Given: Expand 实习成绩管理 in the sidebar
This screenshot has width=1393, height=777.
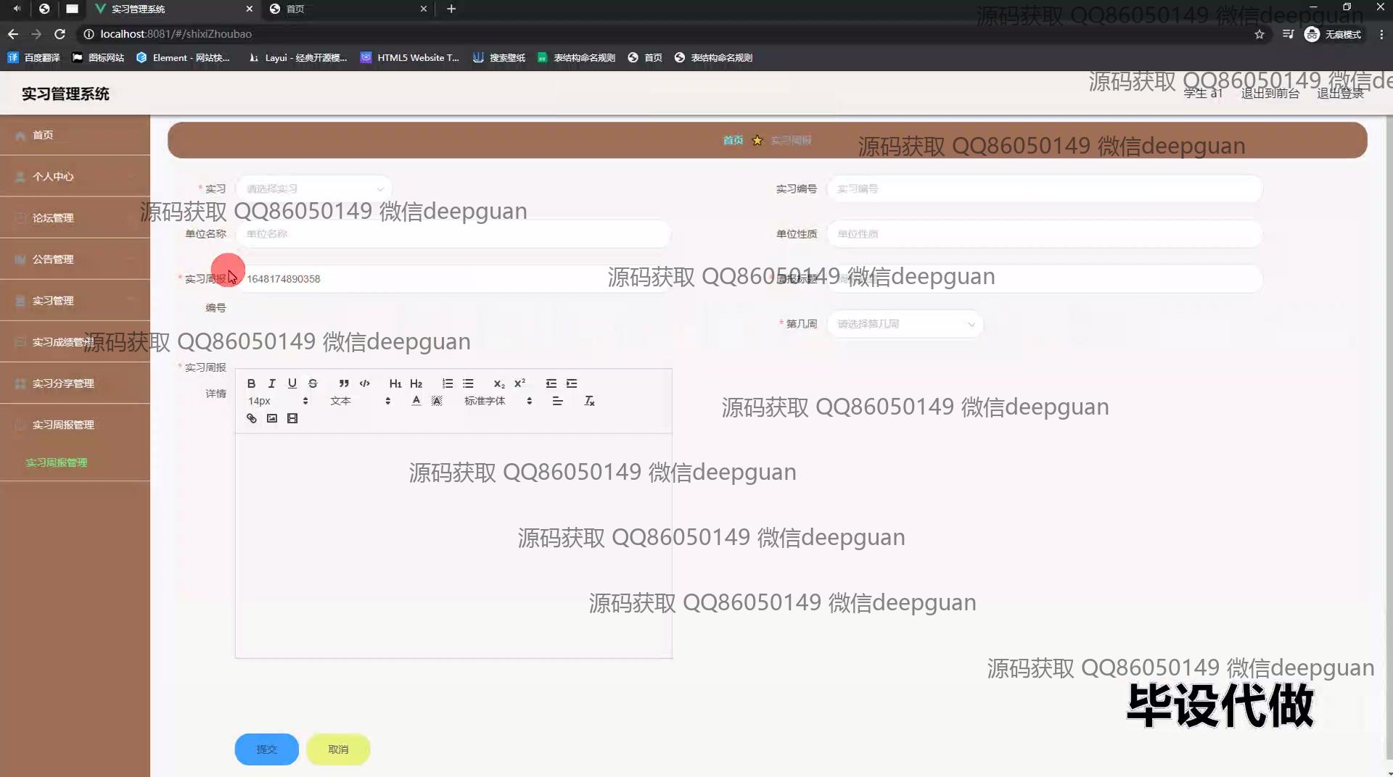Looking at the screenshot, I should click(75, 341).
